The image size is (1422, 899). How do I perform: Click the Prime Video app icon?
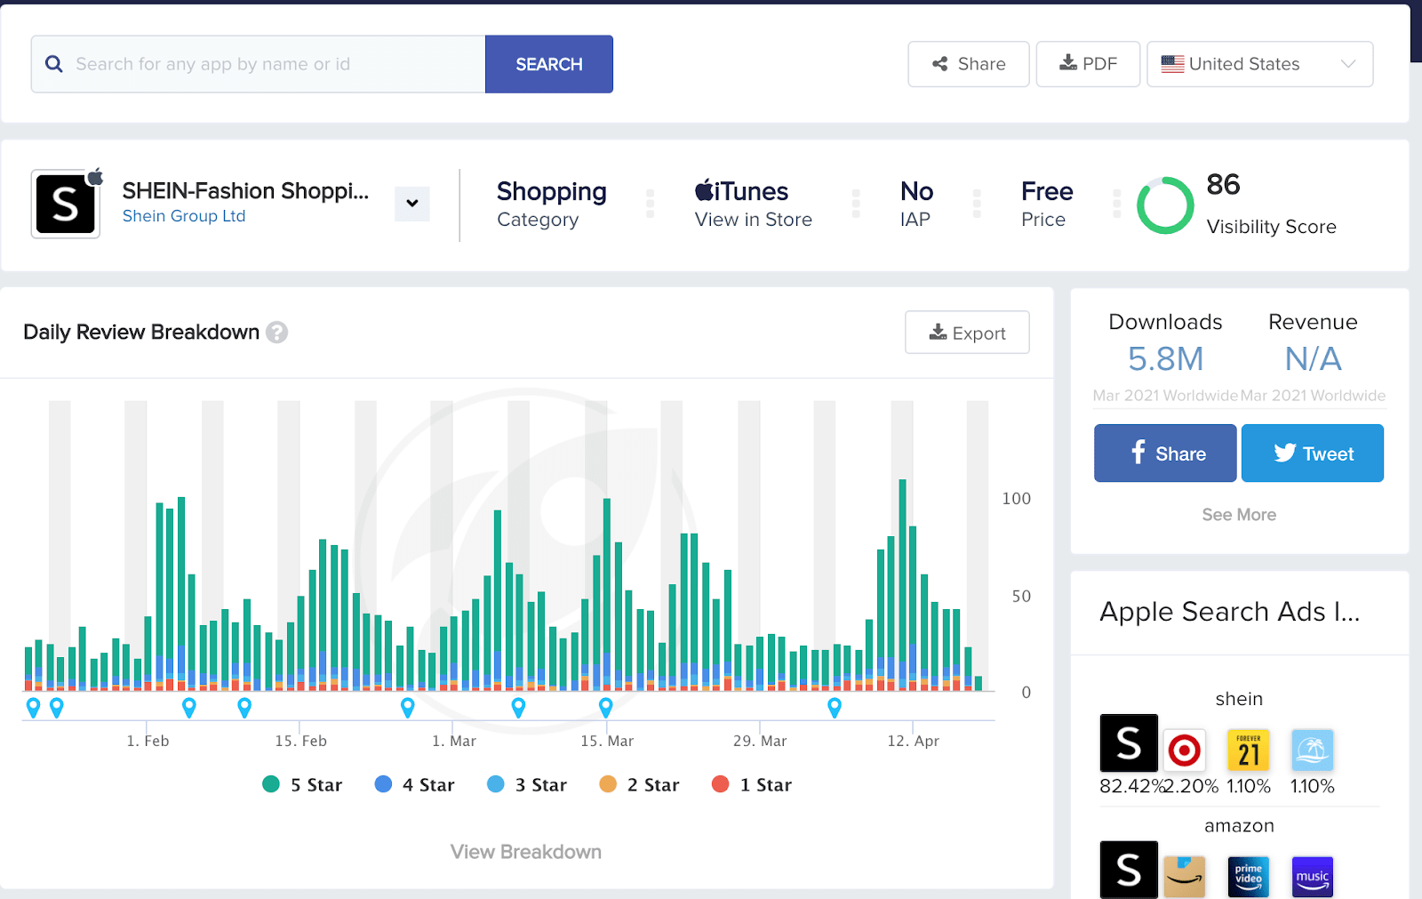(x=1248, y=877)
